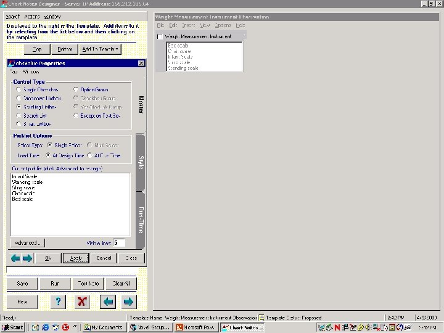The width and height of the screenshot is (444, 333).
Task: Click the Run button
Action: point(55,284)
